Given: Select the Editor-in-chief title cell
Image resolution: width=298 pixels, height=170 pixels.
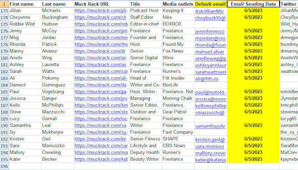Looking at the screenshot, I should point(145,24).
